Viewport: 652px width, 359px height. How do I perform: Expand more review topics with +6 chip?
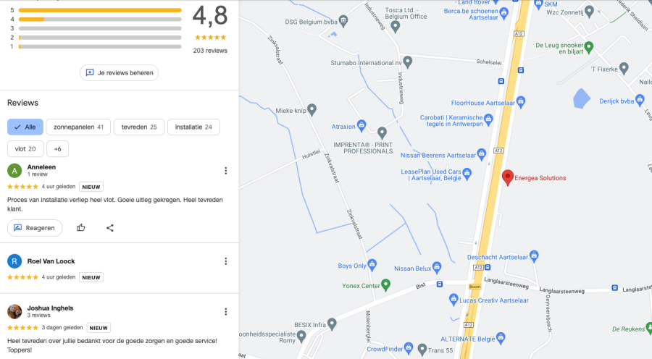tap(57, 149)
